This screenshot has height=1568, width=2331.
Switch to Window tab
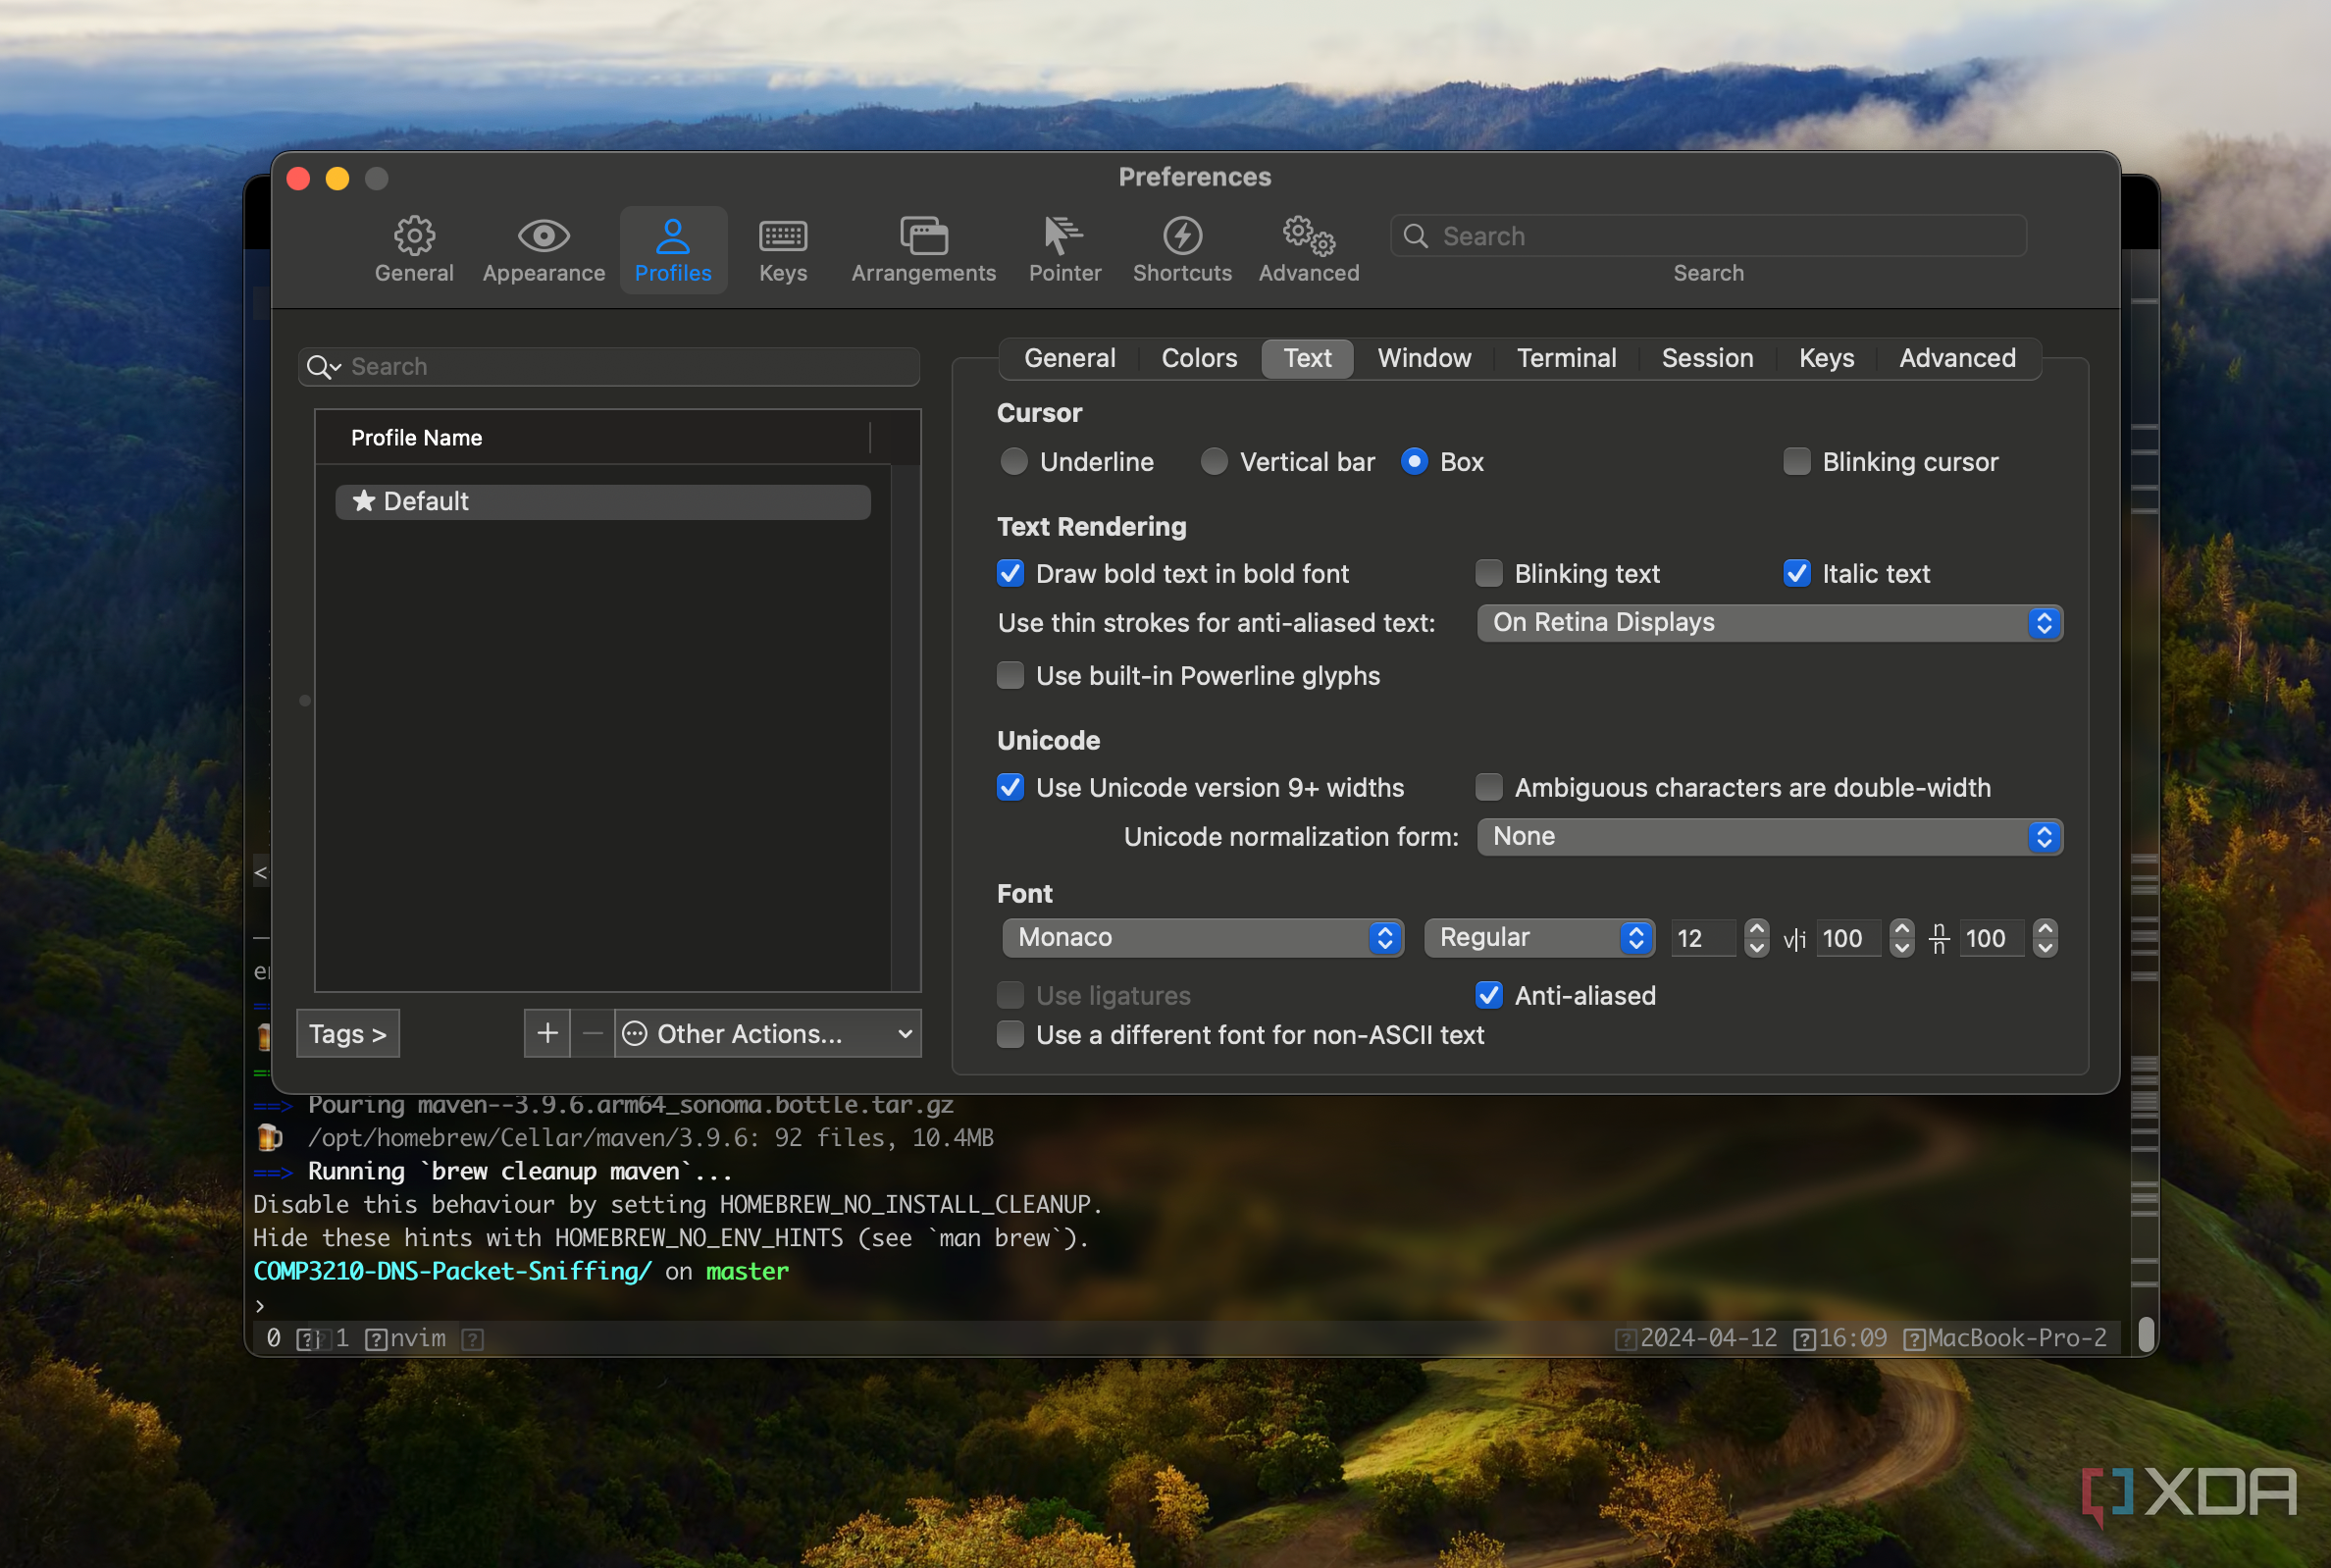pos(1424,358)
